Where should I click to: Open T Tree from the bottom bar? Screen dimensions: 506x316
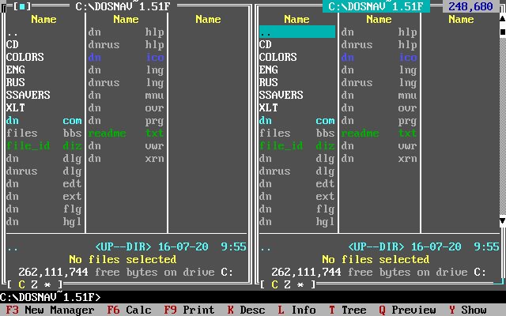pyautogui.click(x=347, y=310)
